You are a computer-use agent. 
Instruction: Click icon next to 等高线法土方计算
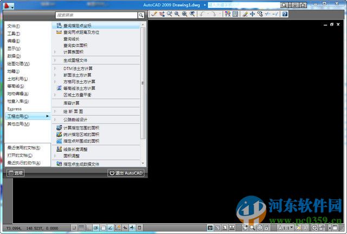pos(59,88)
